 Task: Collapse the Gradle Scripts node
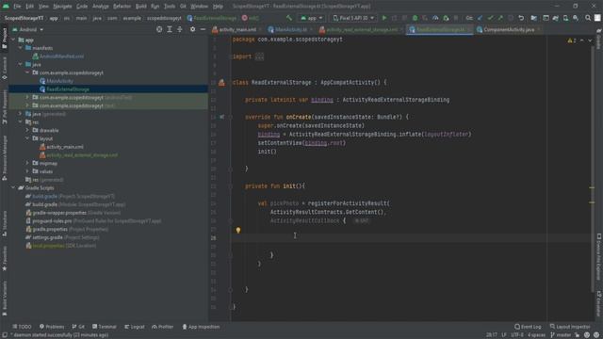pos(13,188)
